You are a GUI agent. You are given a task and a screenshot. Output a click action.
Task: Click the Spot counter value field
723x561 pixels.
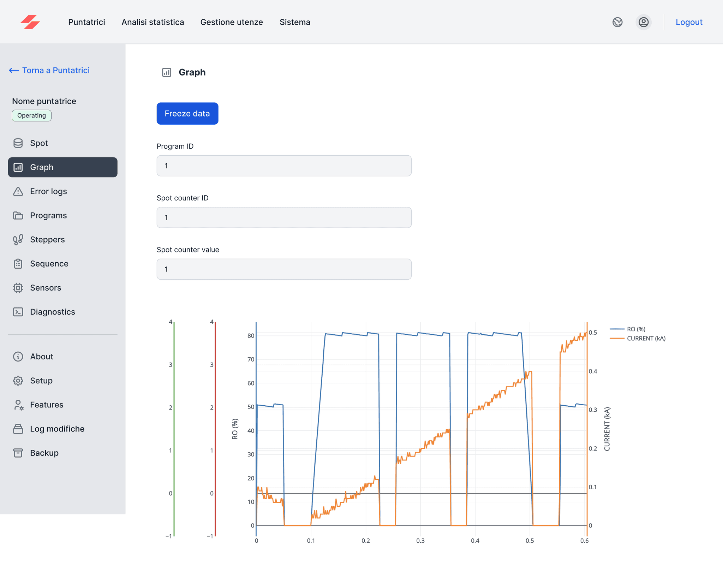point(284,269)
